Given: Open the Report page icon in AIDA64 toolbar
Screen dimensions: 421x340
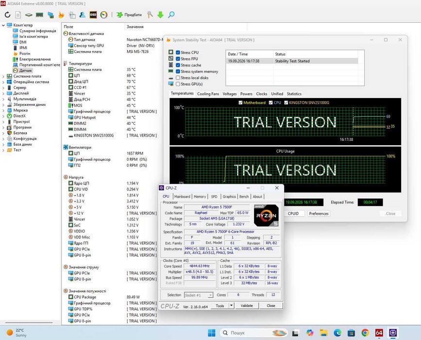Looking at the screenshot, I should (x=18, y=15).
